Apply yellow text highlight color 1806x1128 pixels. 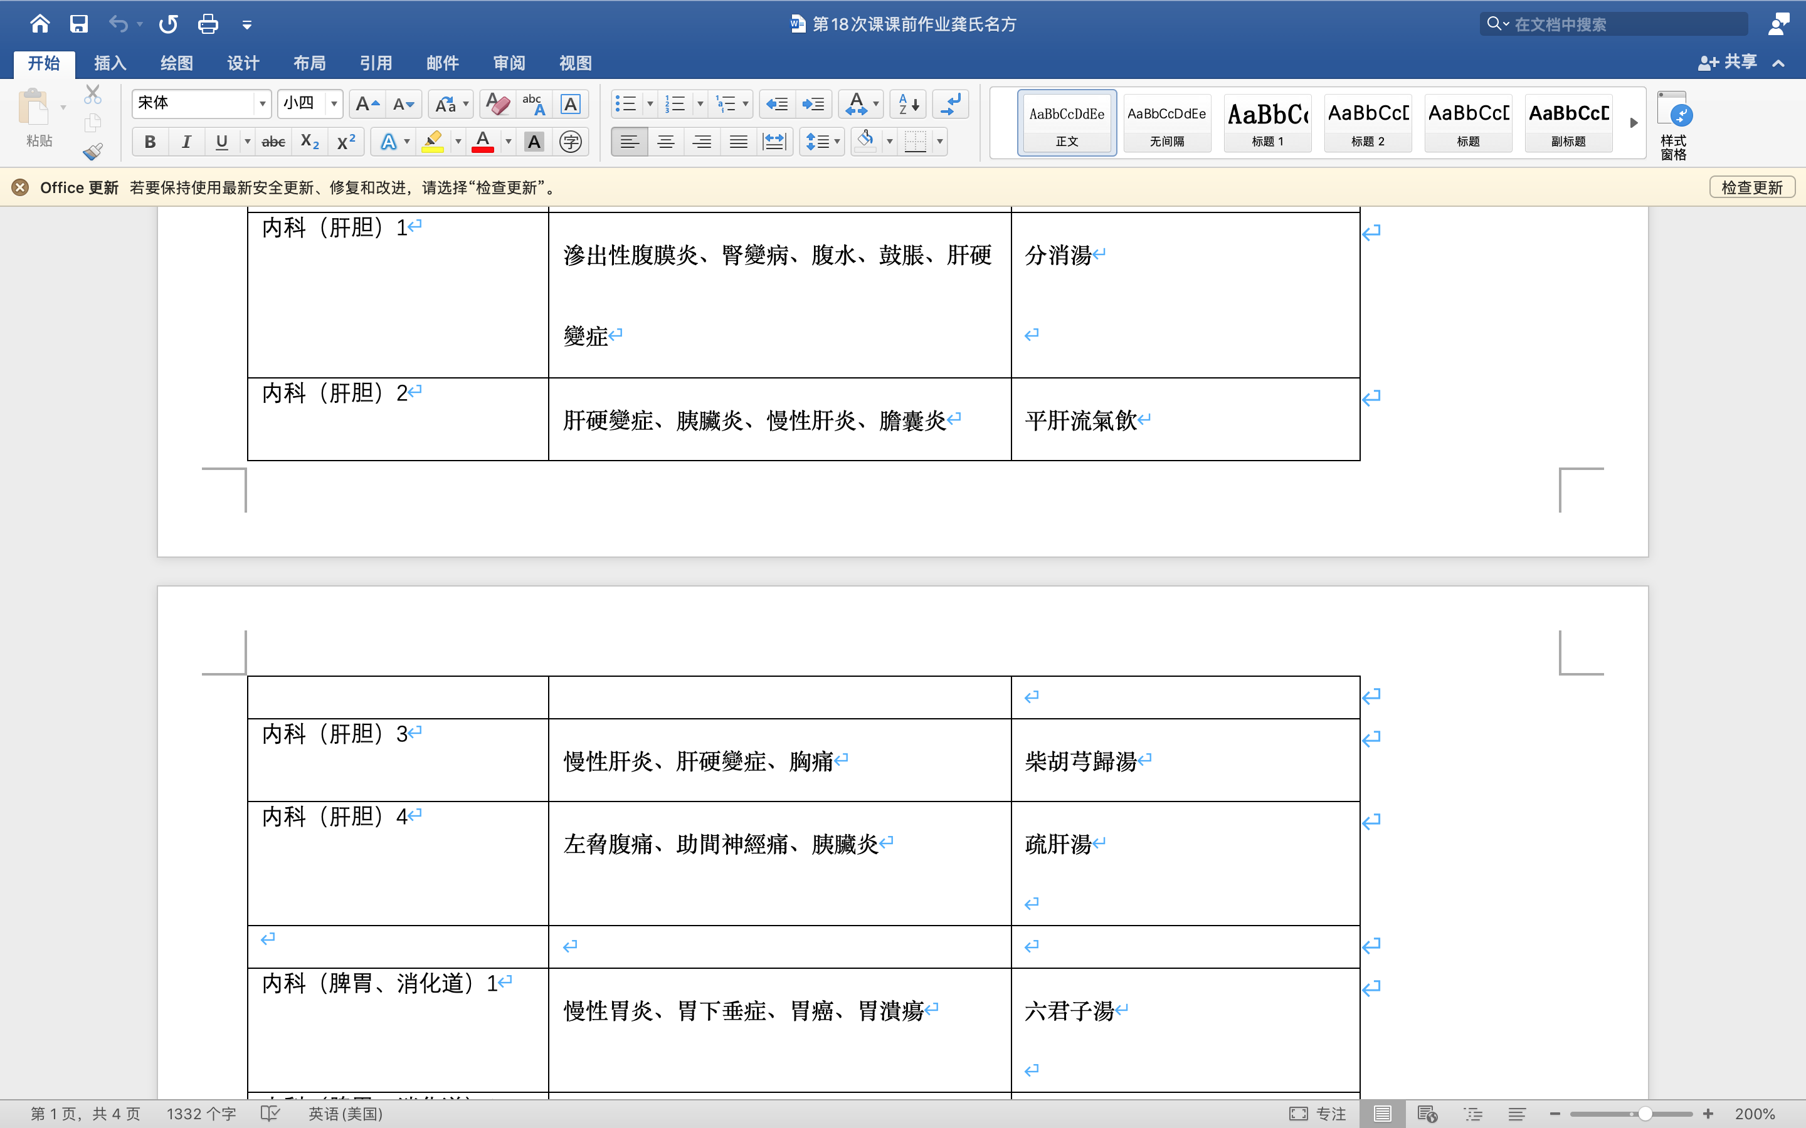click(x=433, y=142)
